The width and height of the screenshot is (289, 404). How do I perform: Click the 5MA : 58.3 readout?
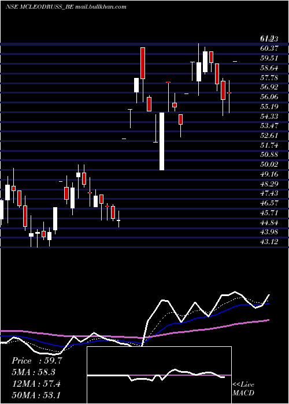(34, 372)
